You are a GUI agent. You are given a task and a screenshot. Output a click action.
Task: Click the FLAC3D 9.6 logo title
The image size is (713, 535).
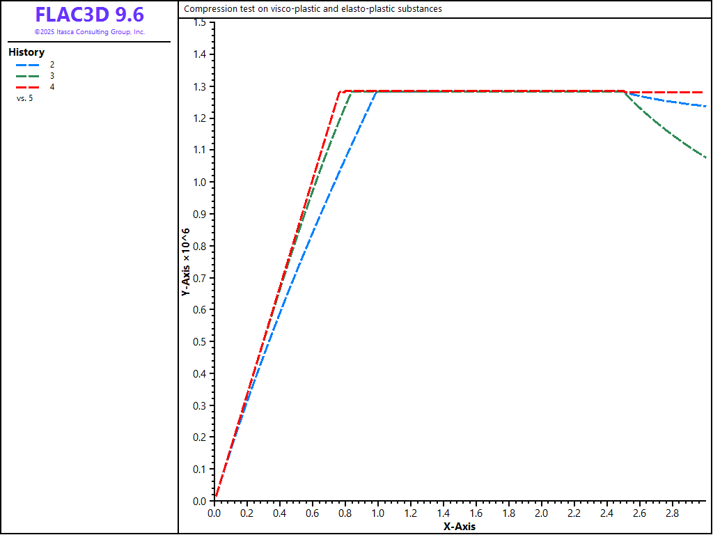(89, 15)
